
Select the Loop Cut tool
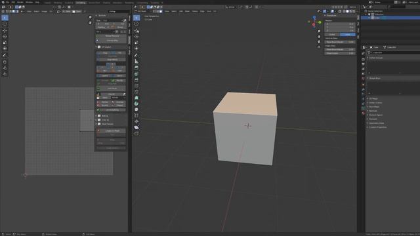point(136,86)
